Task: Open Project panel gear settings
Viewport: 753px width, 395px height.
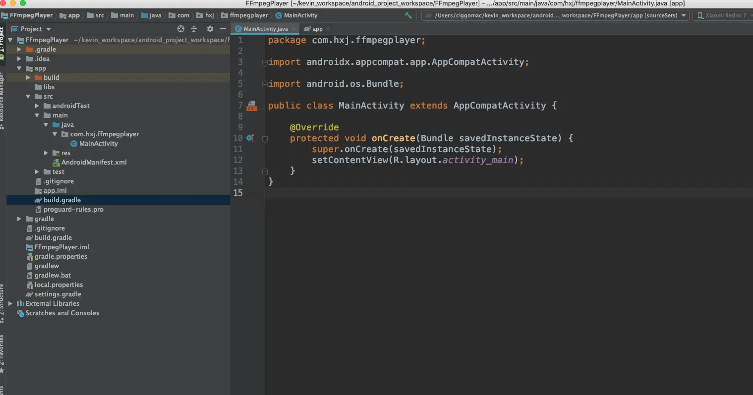Action: (210, 29)
